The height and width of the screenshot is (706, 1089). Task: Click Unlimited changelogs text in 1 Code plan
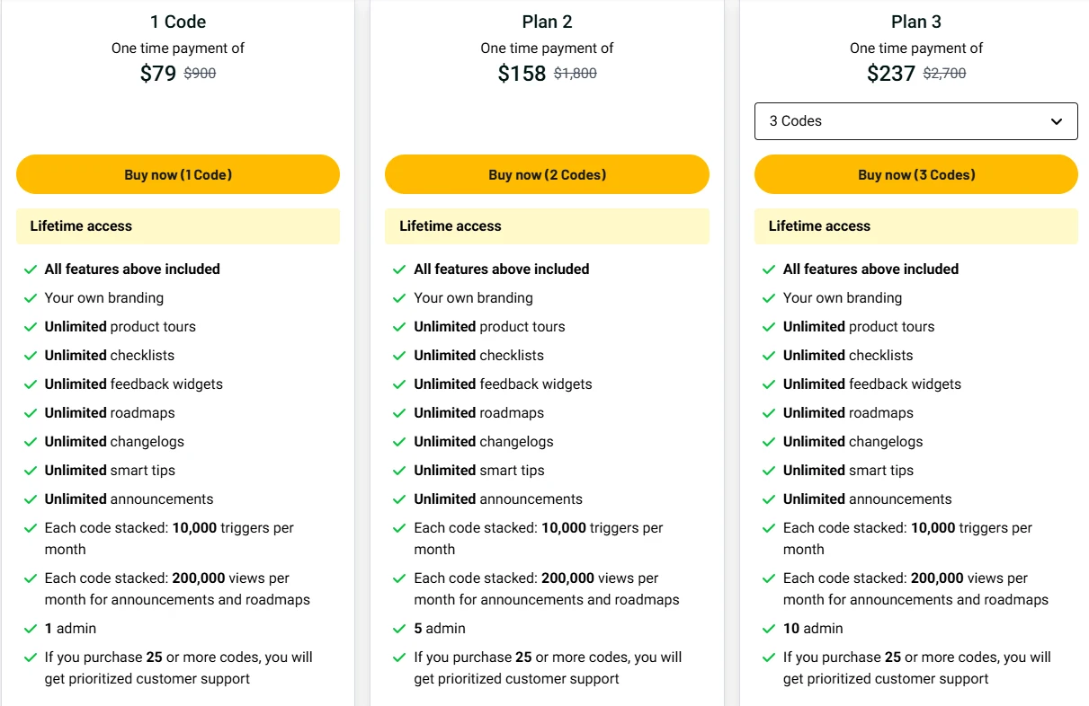point(114,441)
